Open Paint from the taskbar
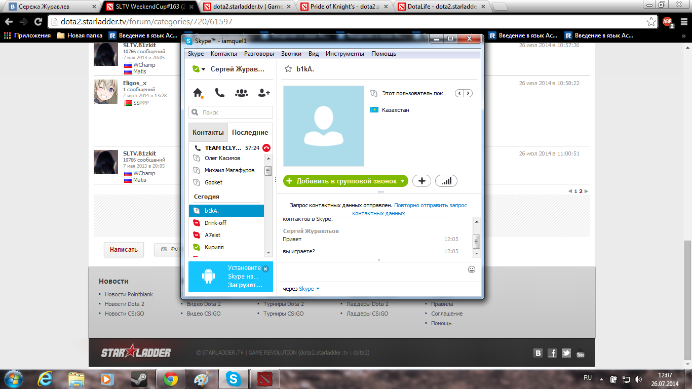Viewport: 692px width, 389px height. click(202, 379)
